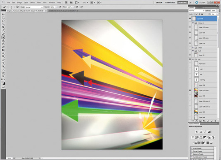Hide Layer 99 using its eye icon
Image resolution: width=221 pixels, height=160 pixels.
pos(190,19)
